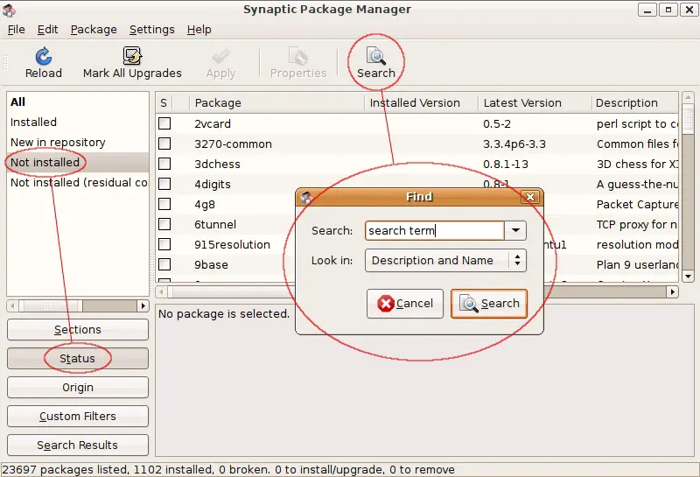
Task: Mark the 4digits package checkbox
Action: coord(164,184)
